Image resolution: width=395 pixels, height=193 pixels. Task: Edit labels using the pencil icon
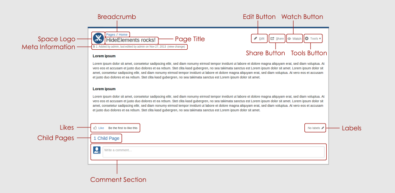click(x=323, y=128)
